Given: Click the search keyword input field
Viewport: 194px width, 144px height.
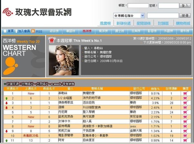Looking at the screenshot, I should point(163,16).
